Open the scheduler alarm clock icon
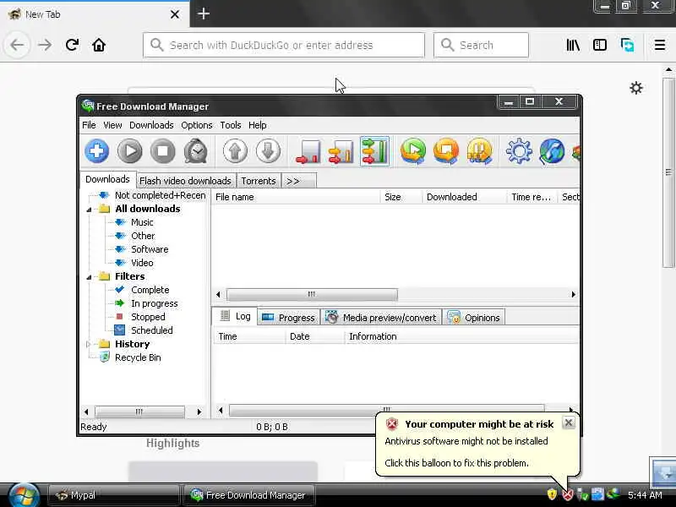 (x=196, y=151)
